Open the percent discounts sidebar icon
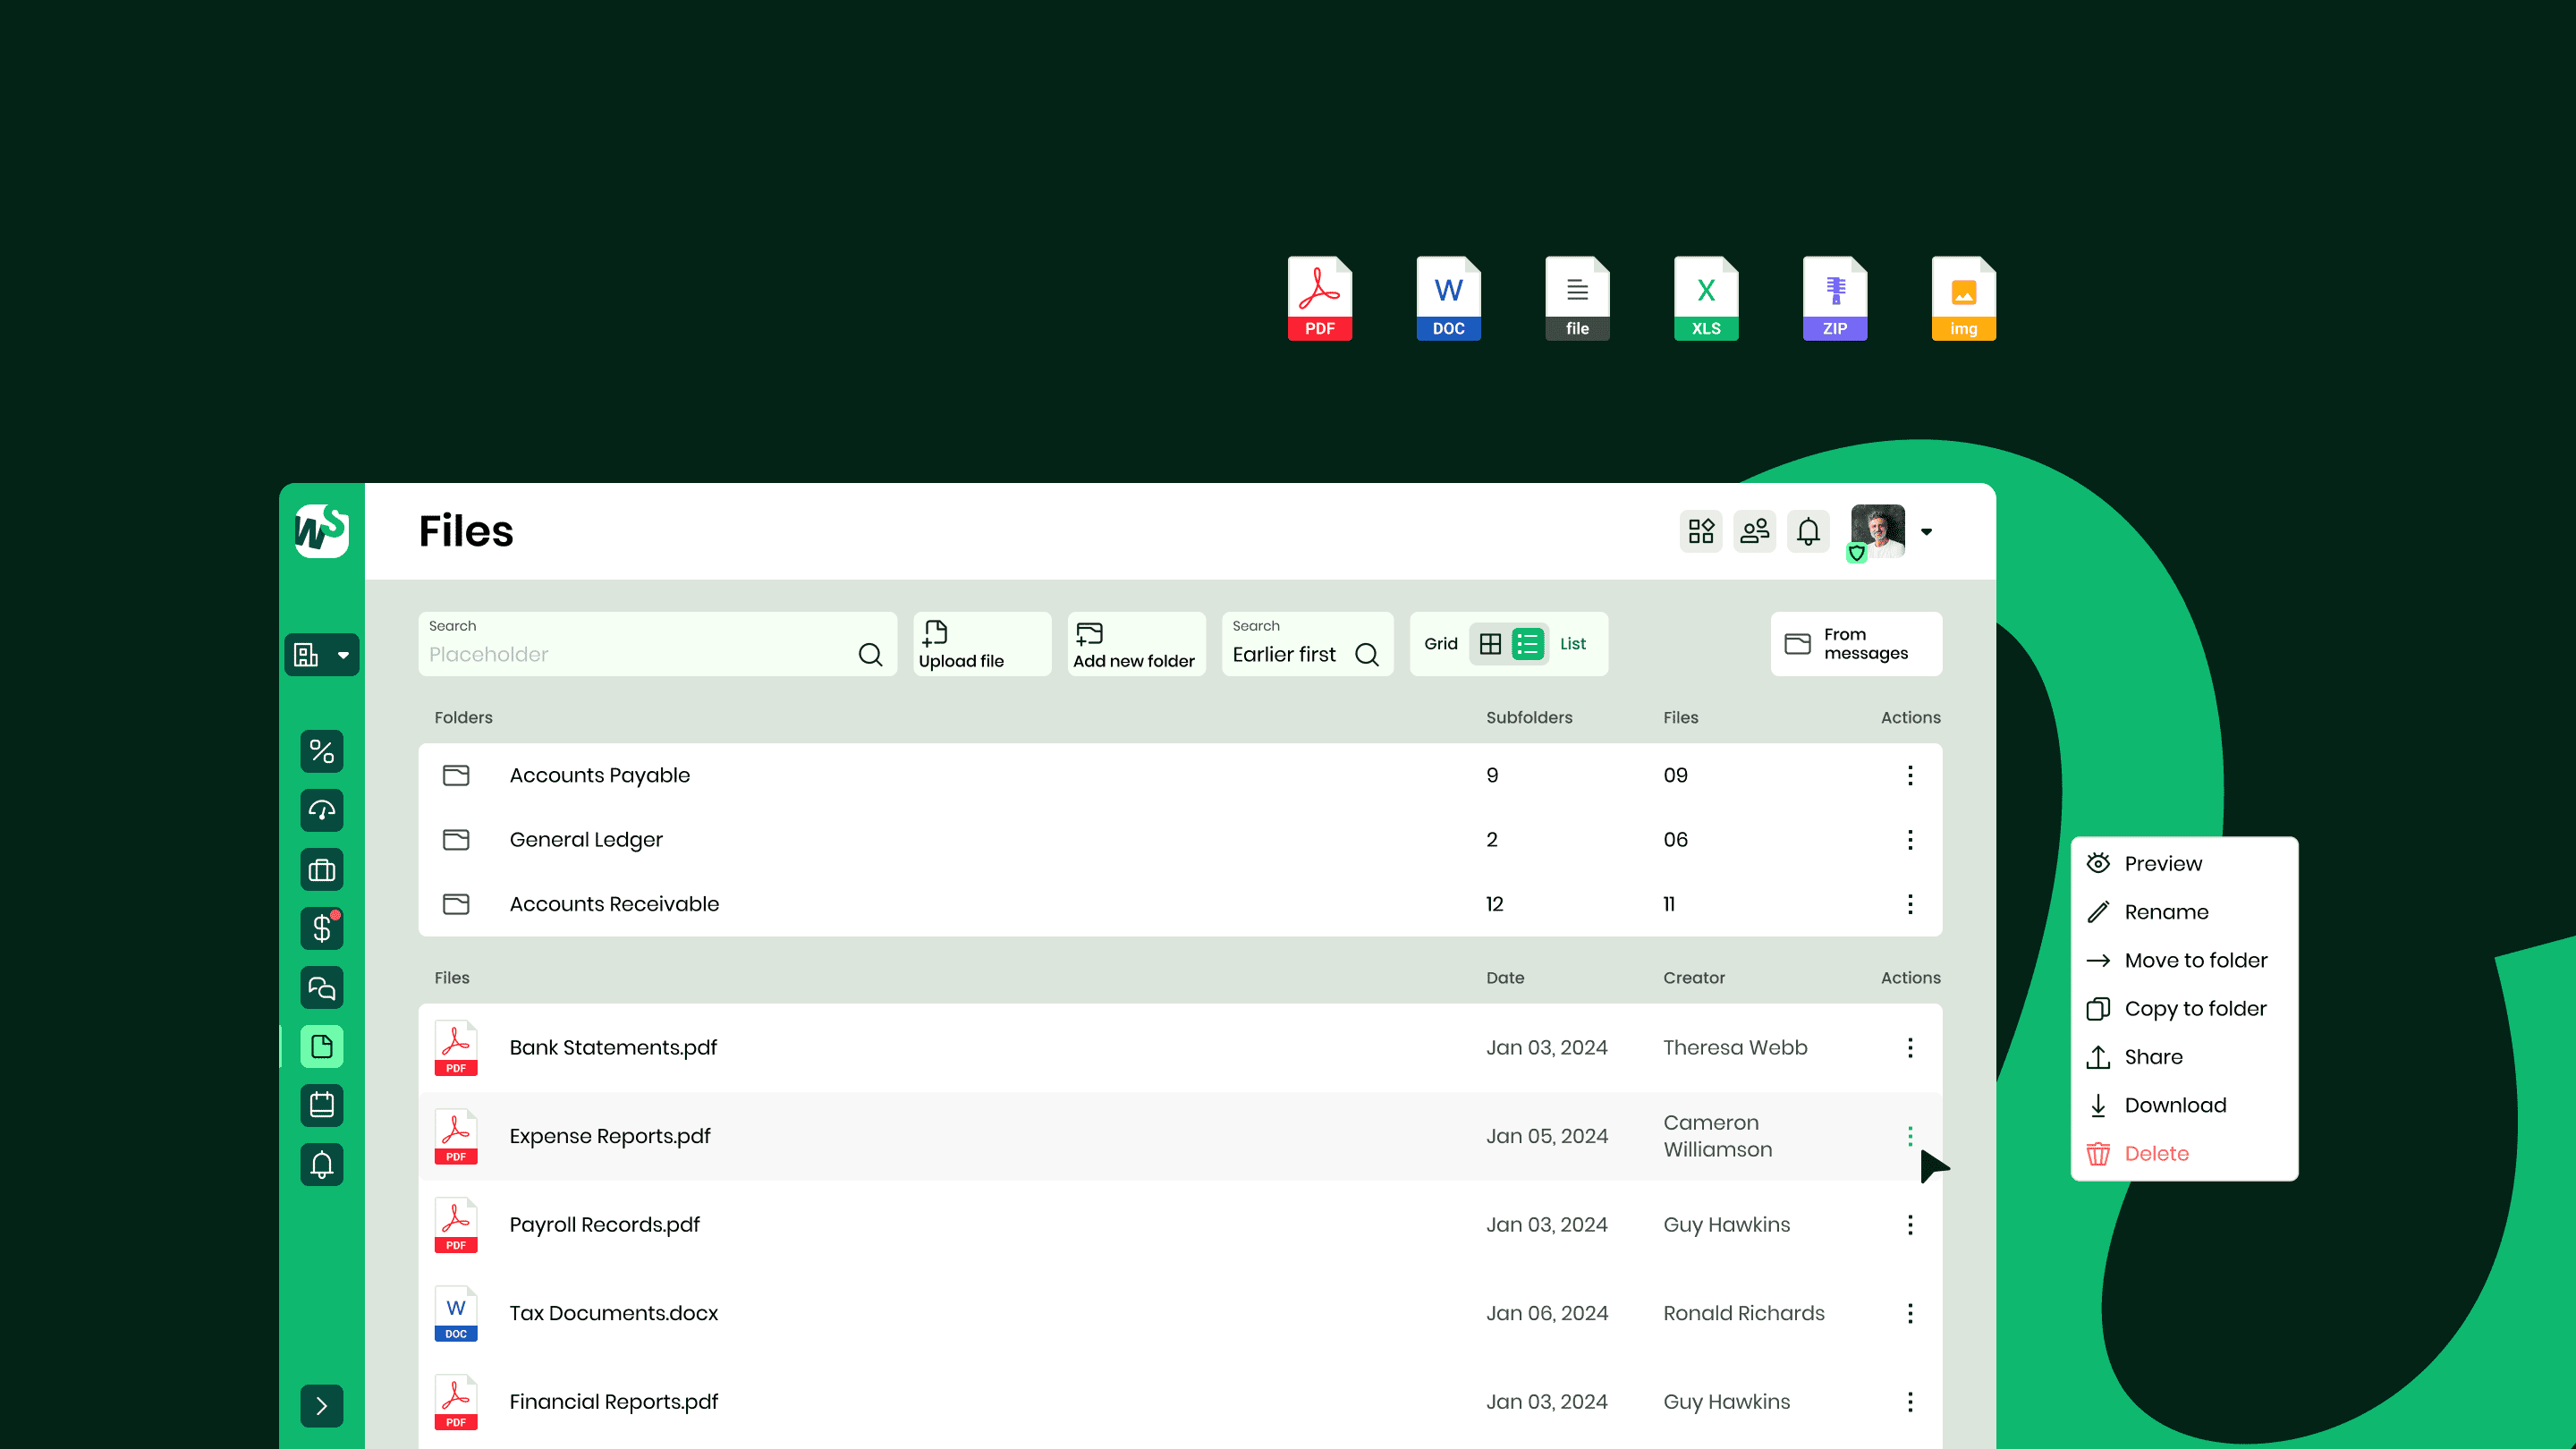 point(321,751)
